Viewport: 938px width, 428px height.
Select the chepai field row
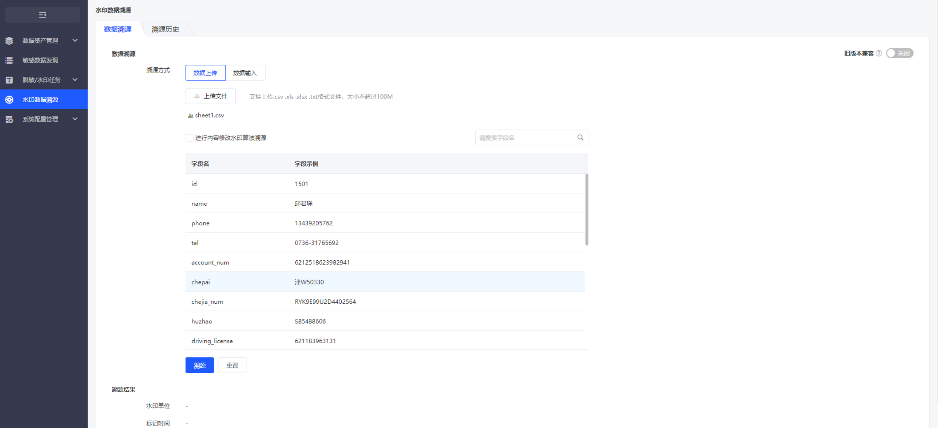click(x=385, y=282)
